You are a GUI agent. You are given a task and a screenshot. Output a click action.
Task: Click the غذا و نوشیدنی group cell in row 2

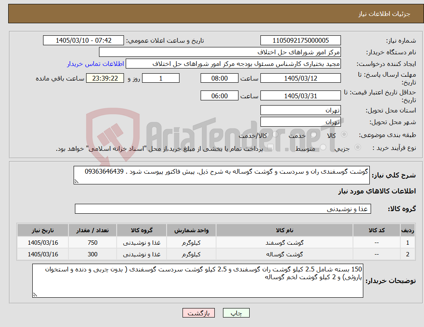[x=142, y=255]
